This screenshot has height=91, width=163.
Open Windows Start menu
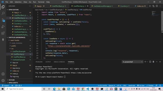click(x=3, y=89)
